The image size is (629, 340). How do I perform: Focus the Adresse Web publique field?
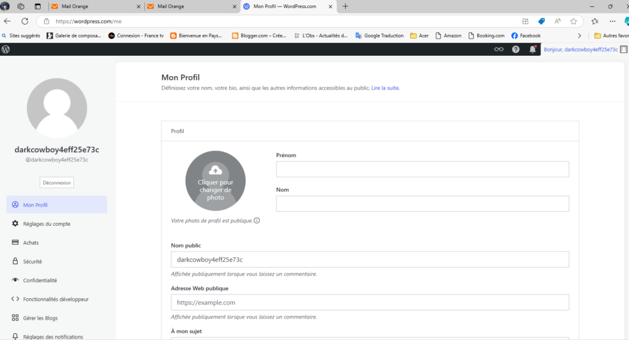(369, 303)
